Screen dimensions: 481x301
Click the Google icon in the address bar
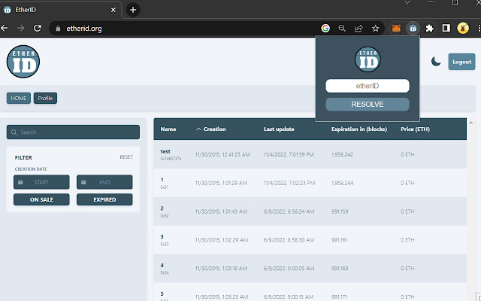pos(325,29)
